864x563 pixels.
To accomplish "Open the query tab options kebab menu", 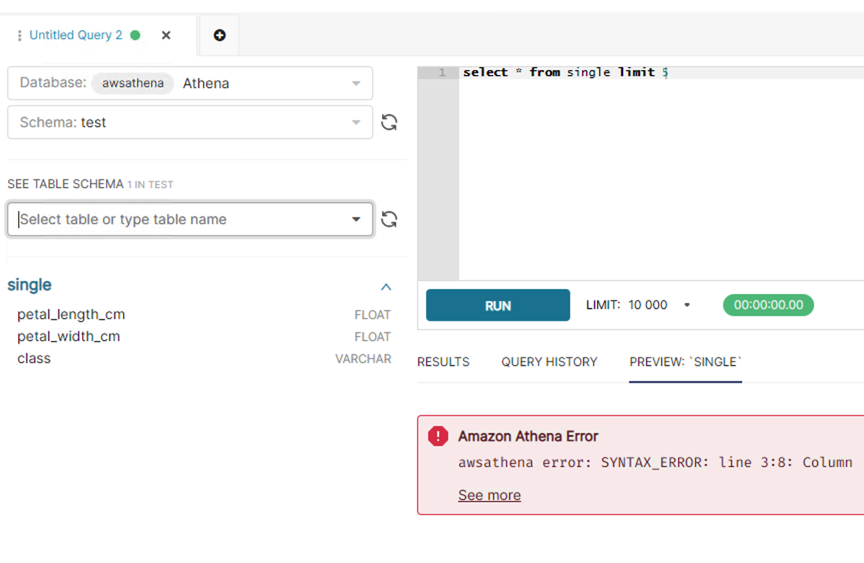I will point(19,35).
